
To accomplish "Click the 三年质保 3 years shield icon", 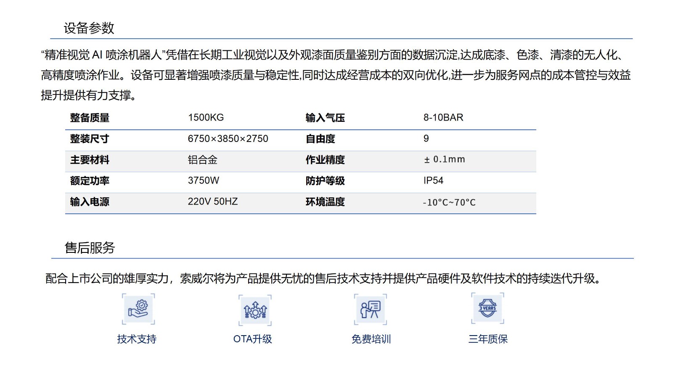I will [488, 309].
